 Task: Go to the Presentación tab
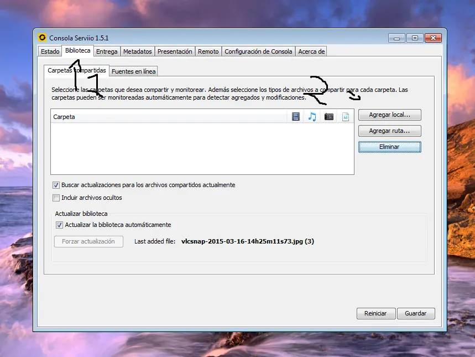point(175,51)
